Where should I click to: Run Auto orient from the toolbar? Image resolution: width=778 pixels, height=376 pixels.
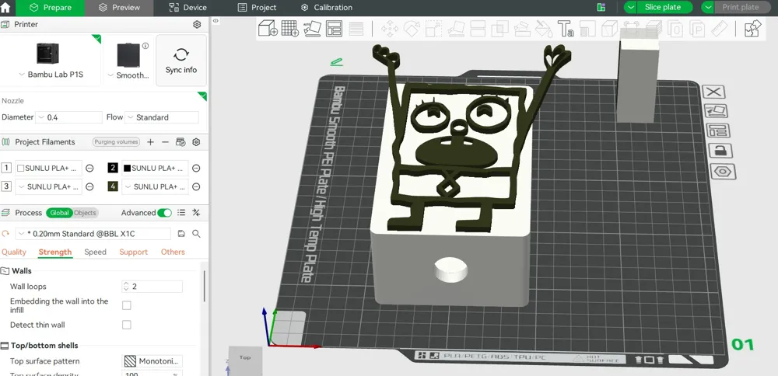[x=312, y=28]
